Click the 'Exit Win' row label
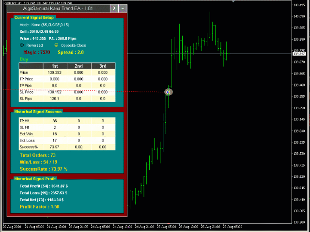The height and width of the screenshot is (232, 310). click(26, 134)
